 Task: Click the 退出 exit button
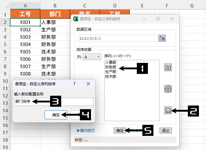click(x=166, y=131)
